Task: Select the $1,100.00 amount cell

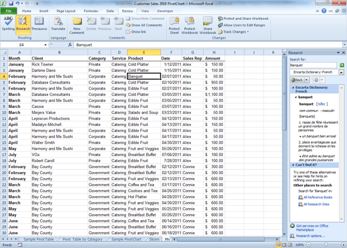Action: [214, 95]
